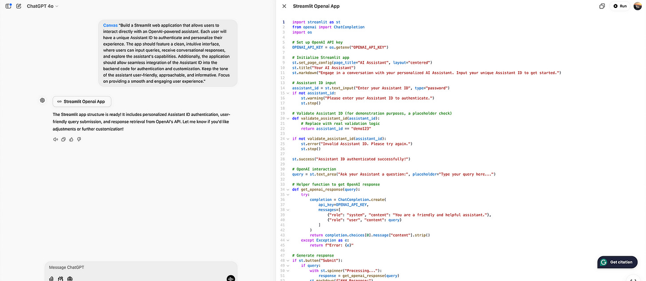
Task: Collapse the messages list on line 38
Action: click(x=288, y=210)
